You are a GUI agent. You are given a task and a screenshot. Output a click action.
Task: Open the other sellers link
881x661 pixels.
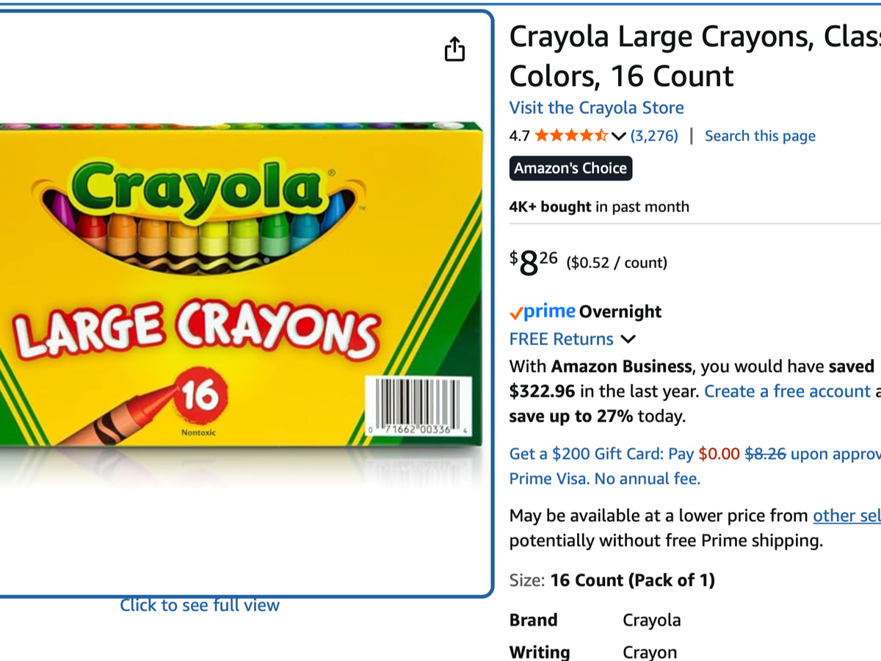pos(846,516)
